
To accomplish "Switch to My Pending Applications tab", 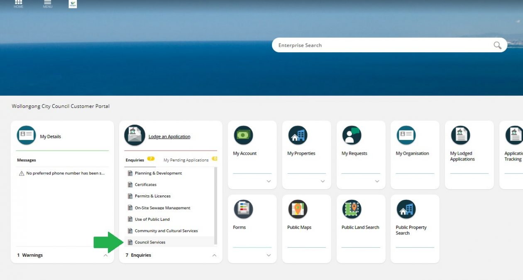I will (186, 160).
